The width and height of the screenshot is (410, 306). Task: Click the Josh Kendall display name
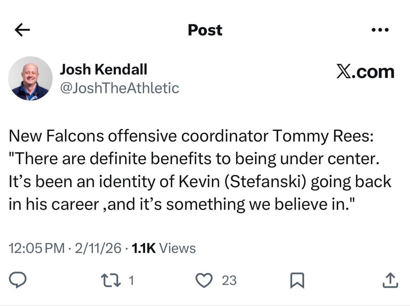click(x=103, y=69)
